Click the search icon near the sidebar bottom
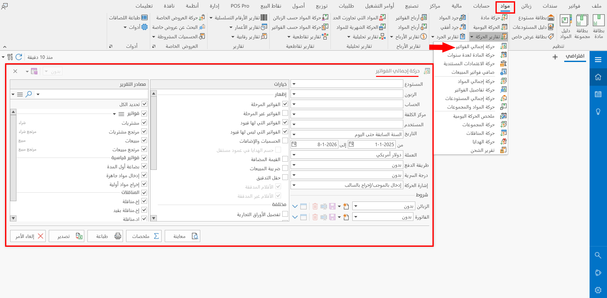Viewport: 607px width, 298px height. [x=598, y=255]
